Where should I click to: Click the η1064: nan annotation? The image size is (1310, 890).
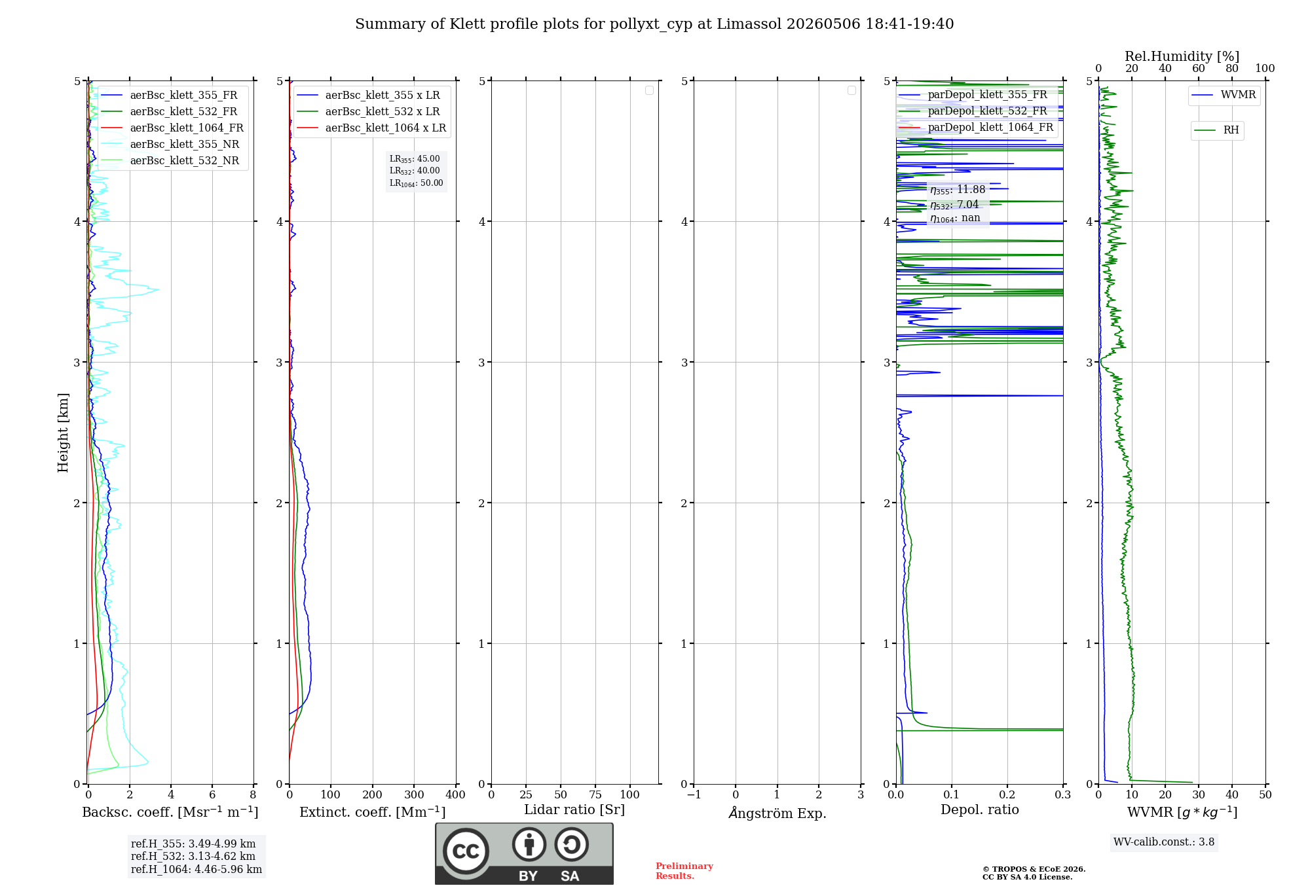point(955,219)
